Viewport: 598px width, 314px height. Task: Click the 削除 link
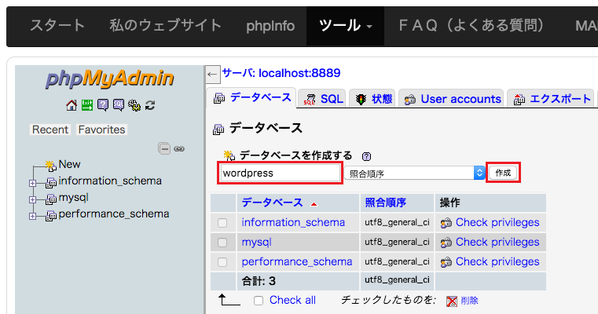point(469,301)
